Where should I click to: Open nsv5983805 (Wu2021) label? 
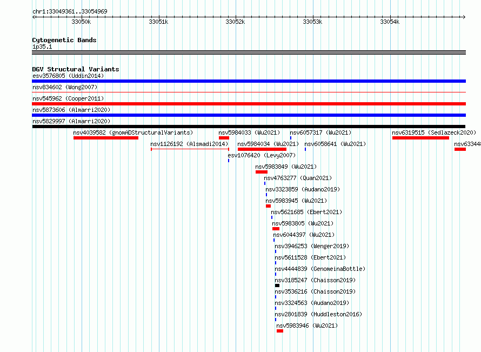coord(303,223)
